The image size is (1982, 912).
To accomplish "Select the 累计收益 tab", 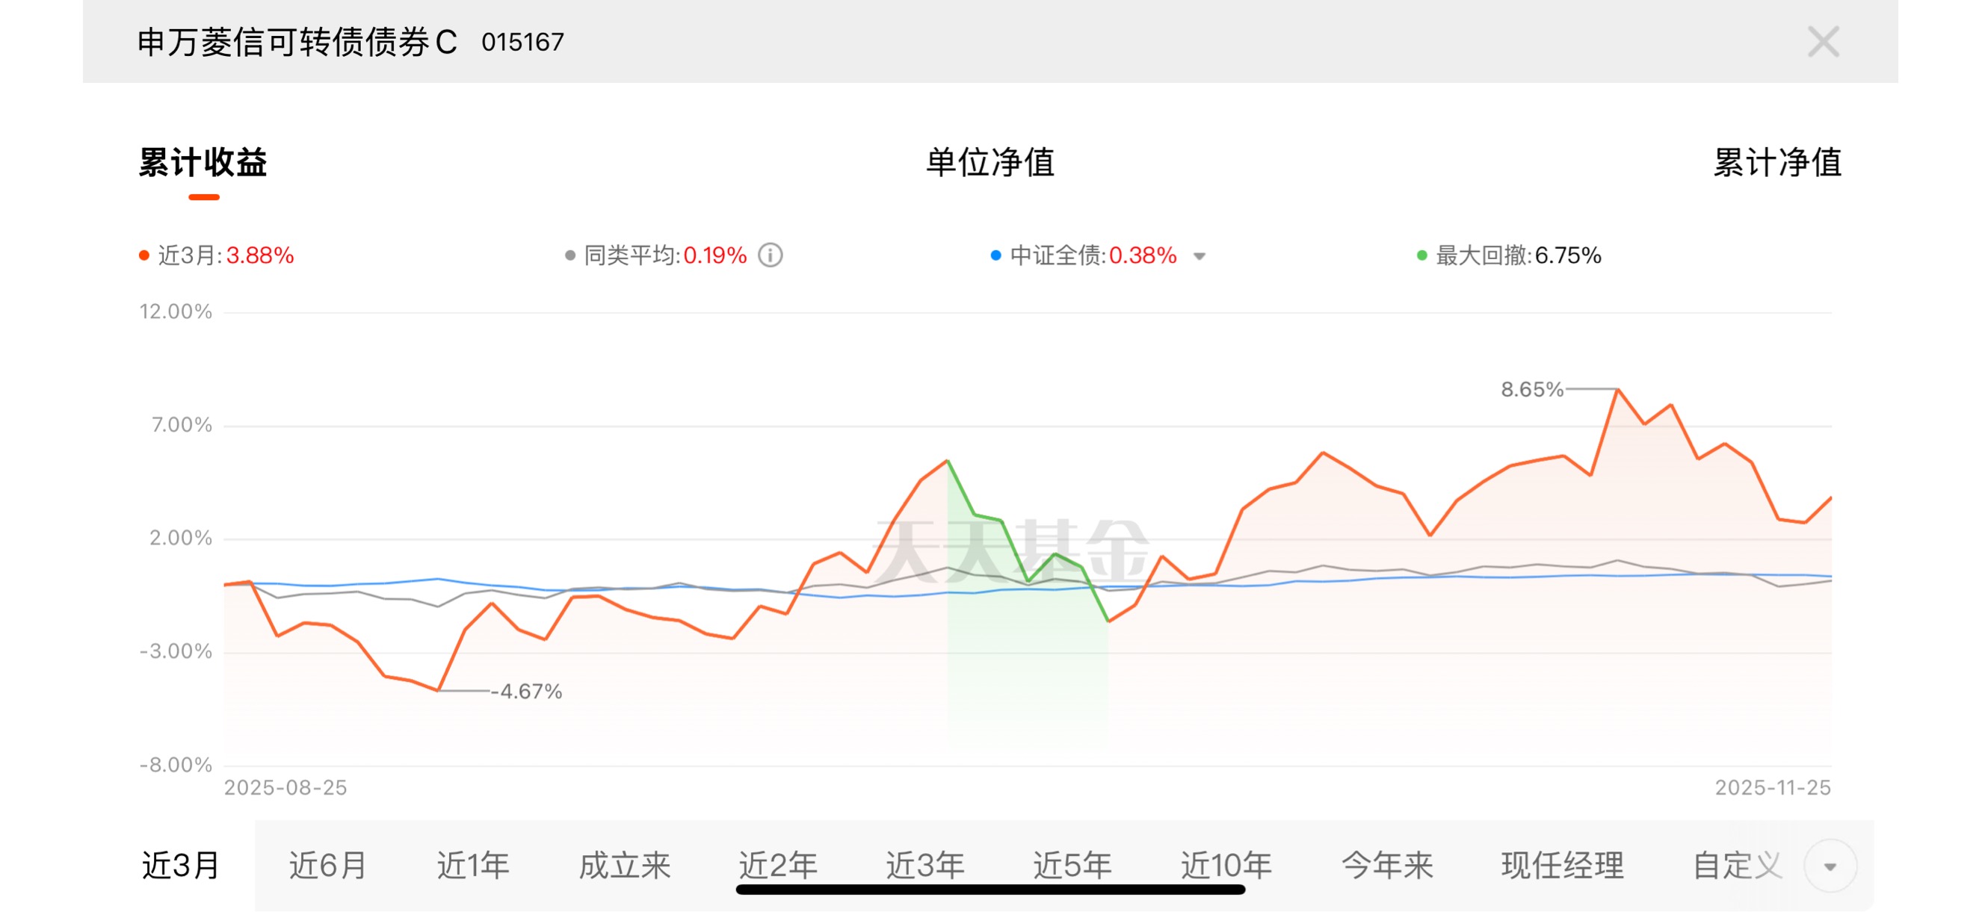I will coord(203,163).
